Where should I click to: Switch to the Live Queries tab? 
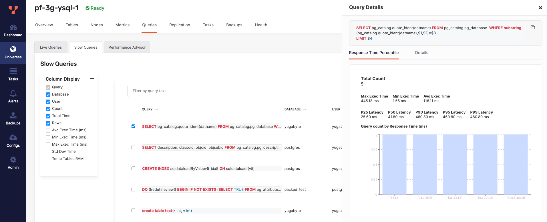coord(51,47)
